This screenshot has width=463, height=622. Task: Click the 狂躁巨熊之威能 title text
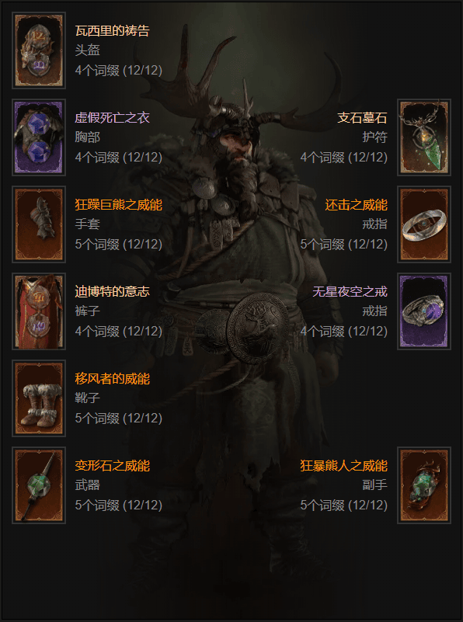[119, 205]
